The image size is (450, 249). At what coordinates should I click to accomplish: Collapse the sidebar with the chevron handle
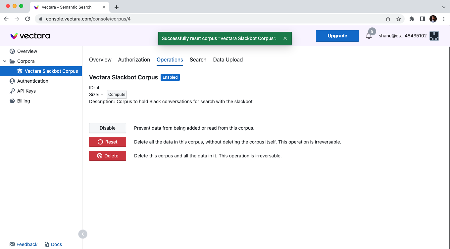pyautogui.click(x=82, y=234)
